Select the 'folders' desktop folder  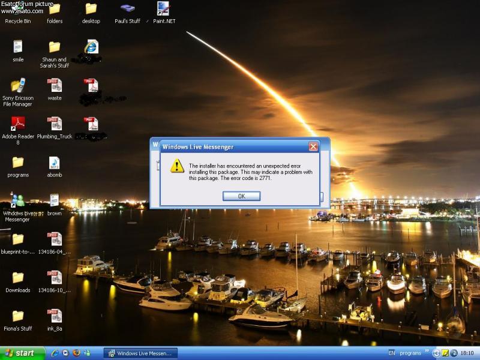(x=55, y=13)
